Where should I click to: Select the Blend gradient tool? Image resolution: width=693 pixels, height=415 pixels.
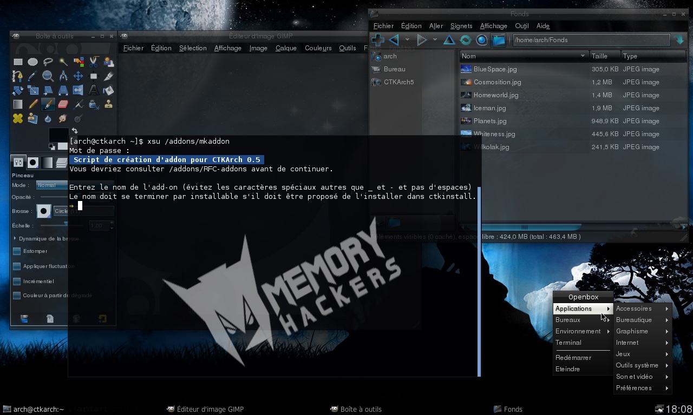pos(18,104)
